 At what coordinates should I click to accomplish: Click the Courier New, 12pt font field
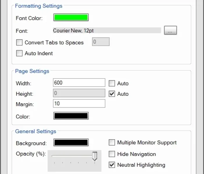tap(107, 30)
